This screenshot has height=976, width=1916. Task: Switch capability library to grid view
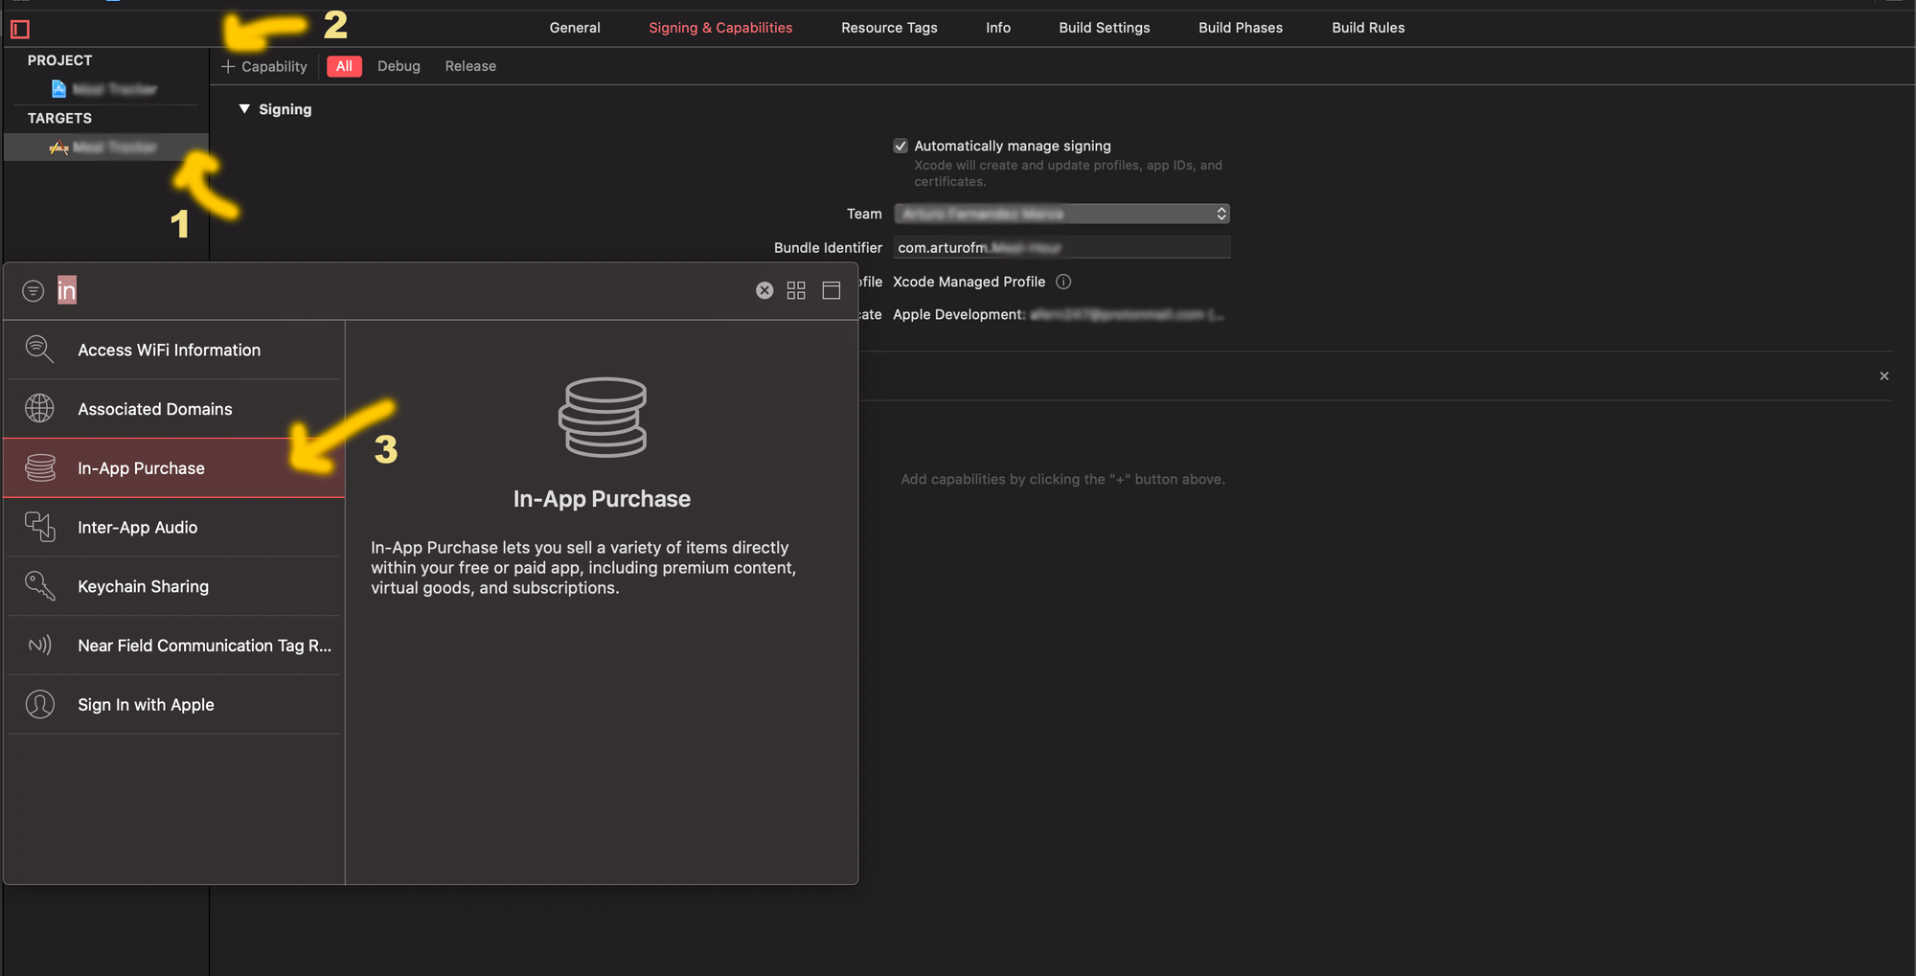pos(796,290)
